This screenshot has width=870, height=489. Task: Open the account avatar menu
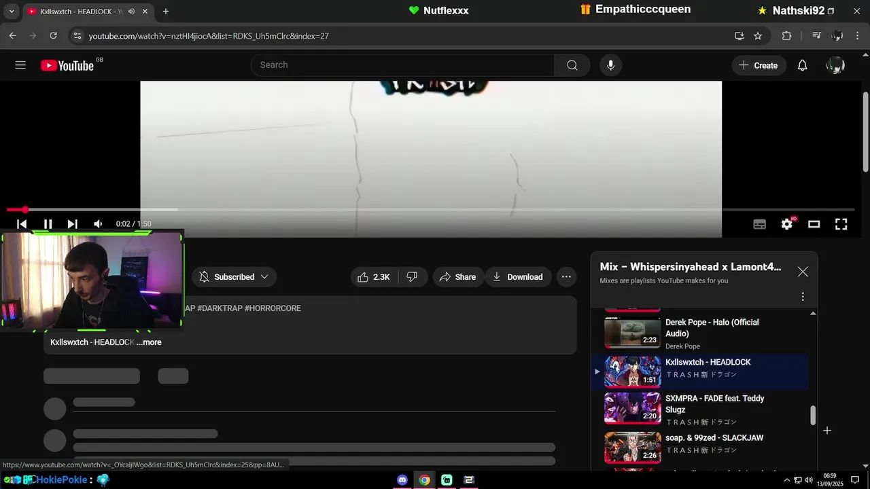(x=835, y=65)
